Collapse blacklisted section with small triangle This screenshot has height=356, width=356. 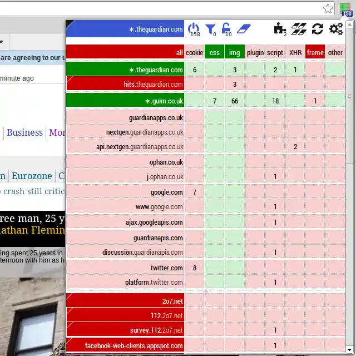[x=206, y=290]
